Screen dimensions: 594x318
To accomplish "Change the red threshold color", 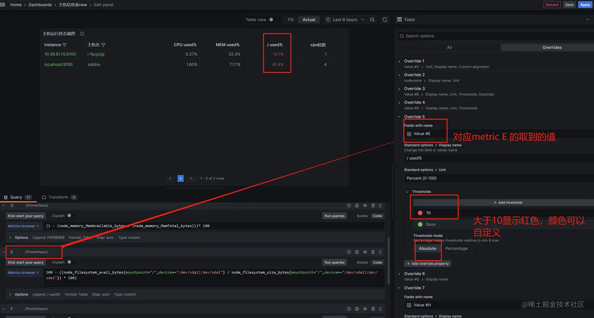I will (420, 213).
